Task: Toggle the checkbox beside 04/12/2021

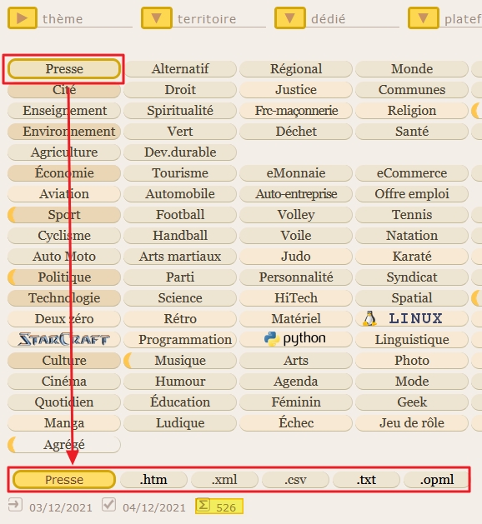Action: tap(108, 504)
